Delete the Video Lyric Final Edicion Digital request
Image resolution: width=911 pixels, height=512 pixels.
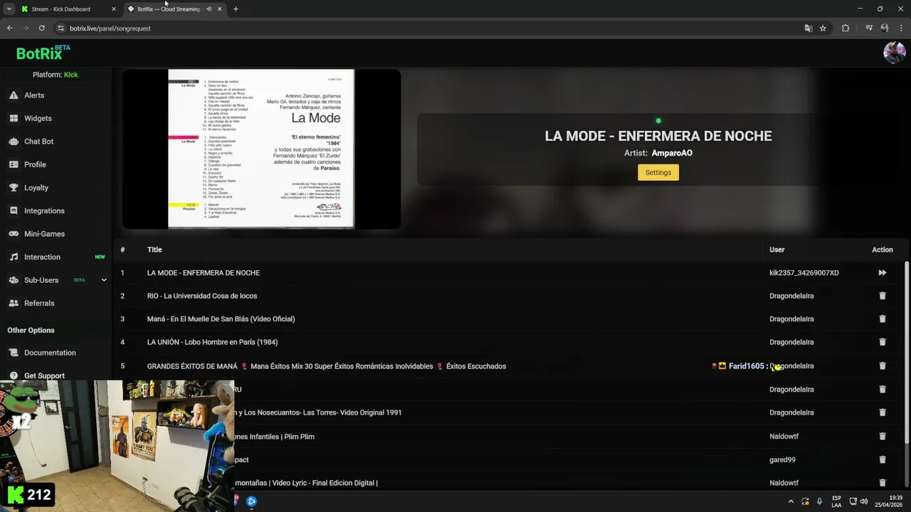pyautogui.click(x=883, y=483)
